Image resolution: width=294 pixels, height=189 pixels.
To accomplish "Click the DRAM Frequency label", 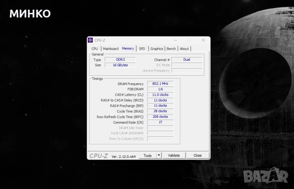I will click(130, 84).
